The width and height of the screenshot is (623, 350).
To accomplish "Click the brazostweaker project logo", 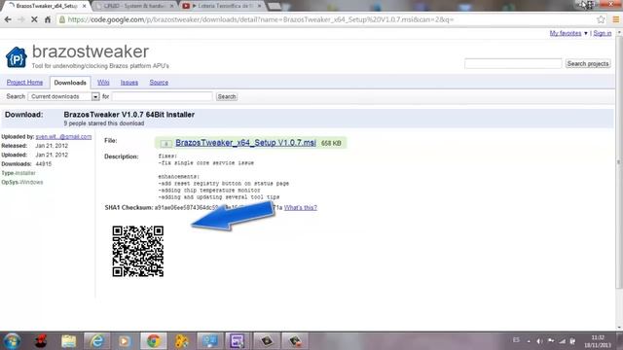I will [x=17, y=57].
